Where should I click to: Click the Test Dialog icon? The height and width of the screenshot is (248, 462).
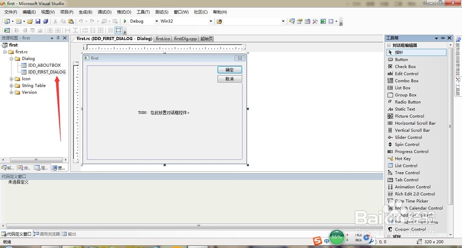(x=7, y=30)
